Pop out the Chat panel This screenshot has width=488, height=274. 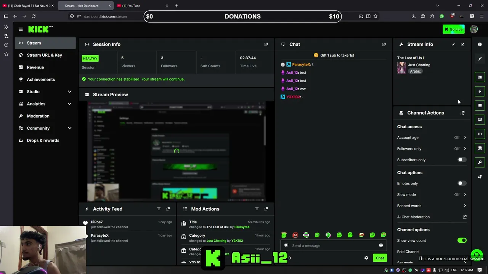pyautogui.click(x=384, y=45)
